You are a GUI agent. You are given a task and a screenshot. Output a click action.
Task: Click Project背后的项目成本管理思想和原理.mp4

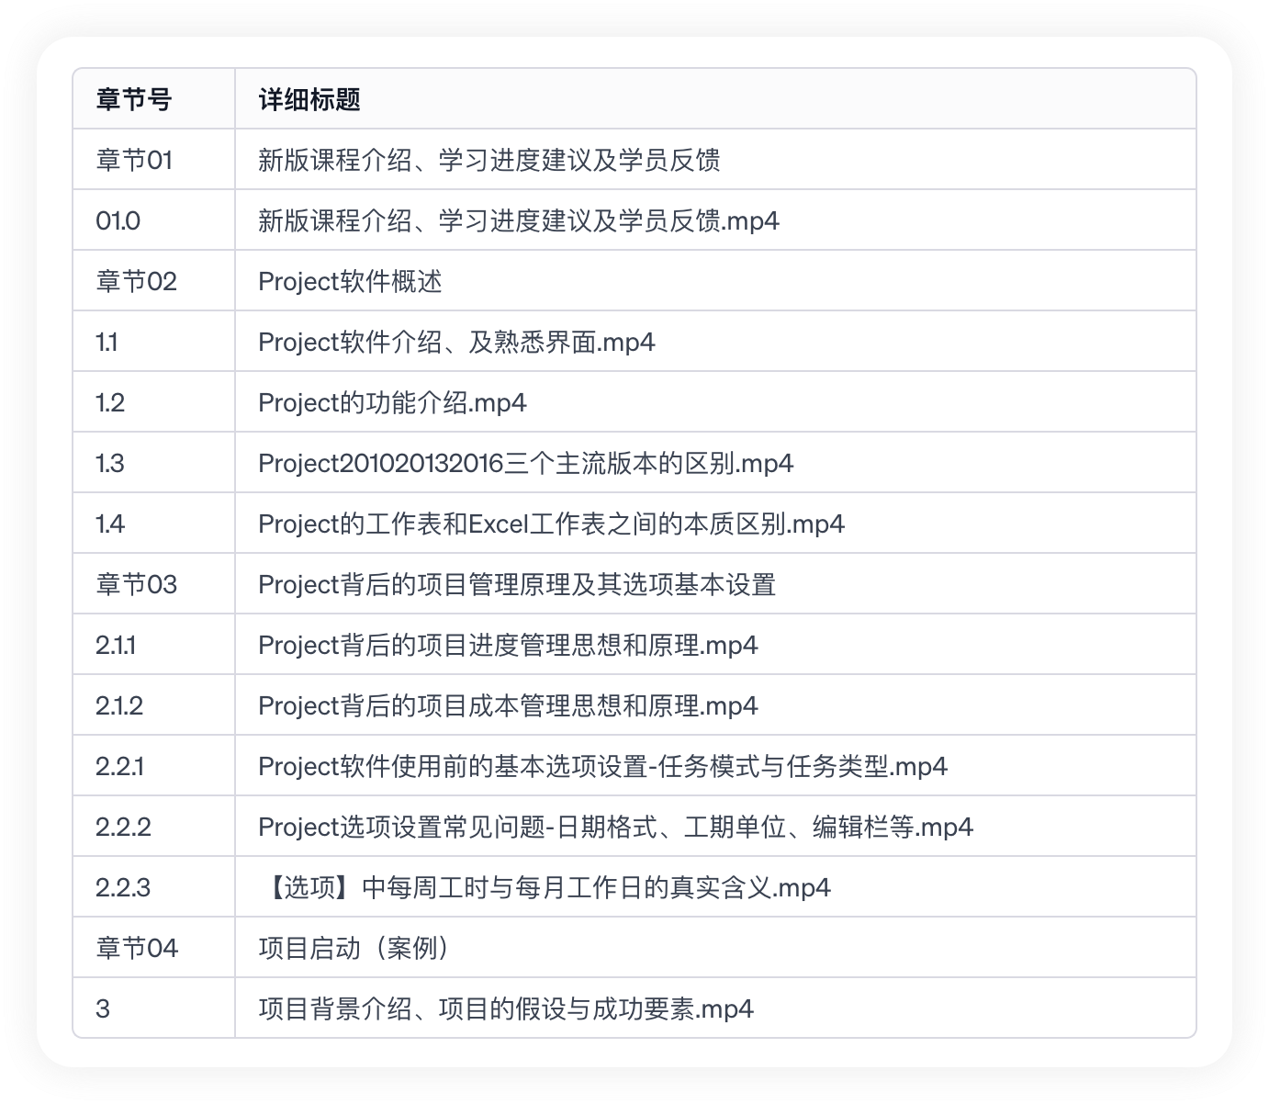point(509,705)
